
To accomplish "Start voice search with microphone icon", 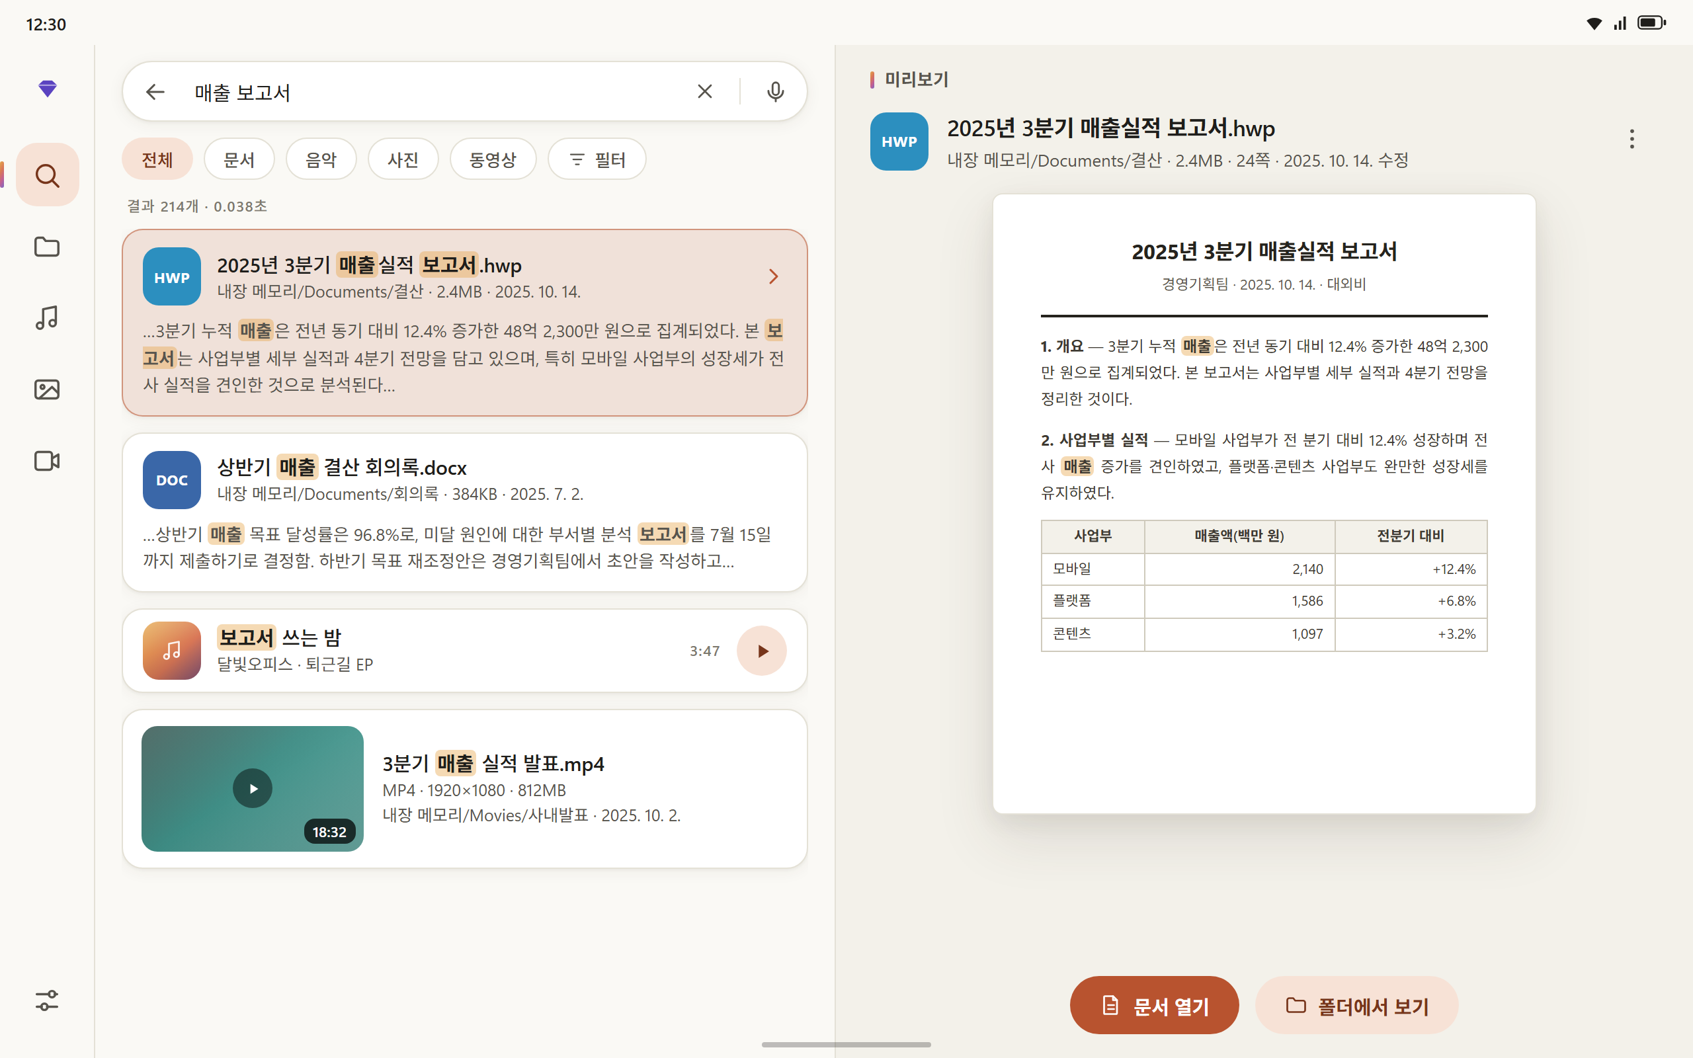I will [775, 92].
